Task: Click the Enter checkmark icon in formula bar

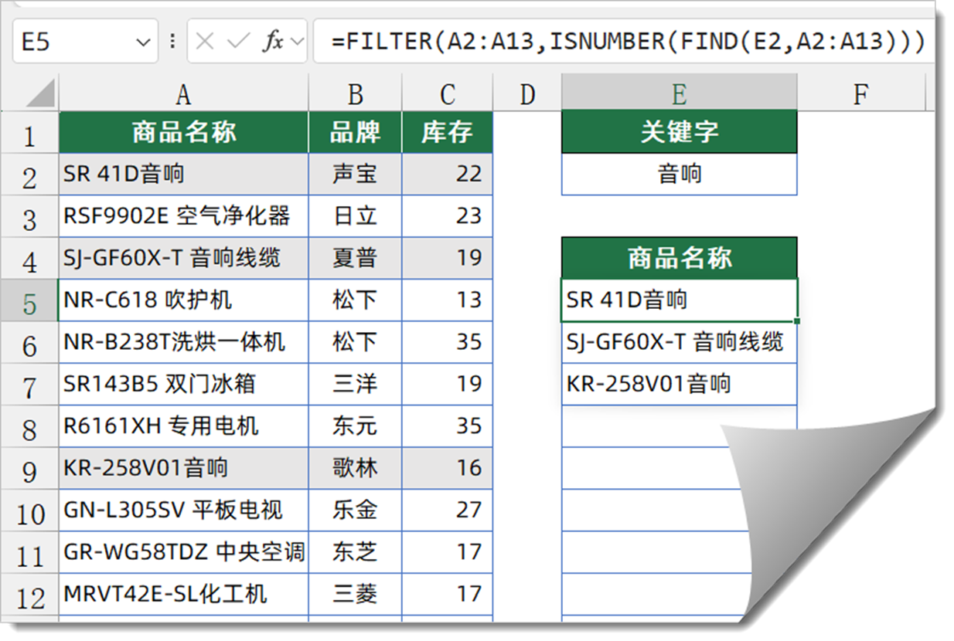Action: pyautogui.click(x=237, y=42)
